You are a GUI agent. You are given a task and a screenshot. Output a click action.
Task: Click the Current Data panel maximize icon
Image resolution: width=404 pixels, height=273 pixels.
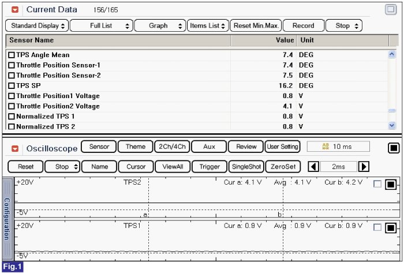tap(391, 10)
